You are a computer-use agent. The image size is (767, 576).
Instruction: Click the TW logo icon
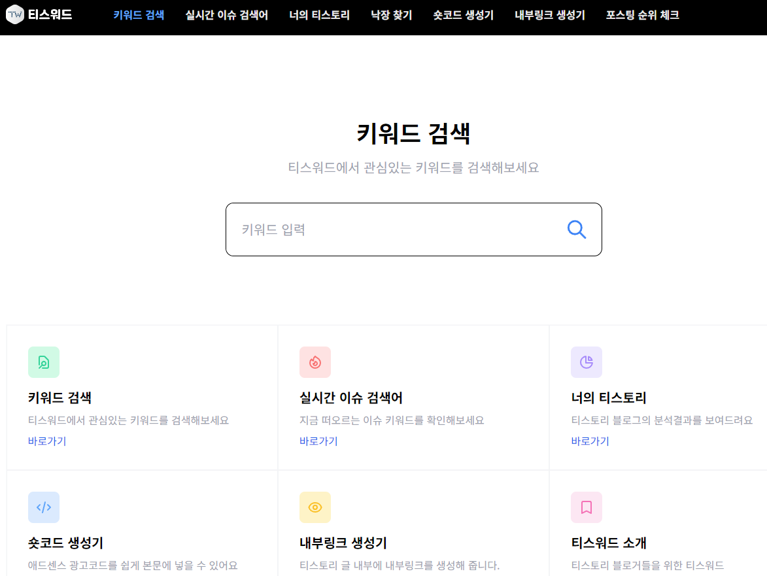click(15, 14)
